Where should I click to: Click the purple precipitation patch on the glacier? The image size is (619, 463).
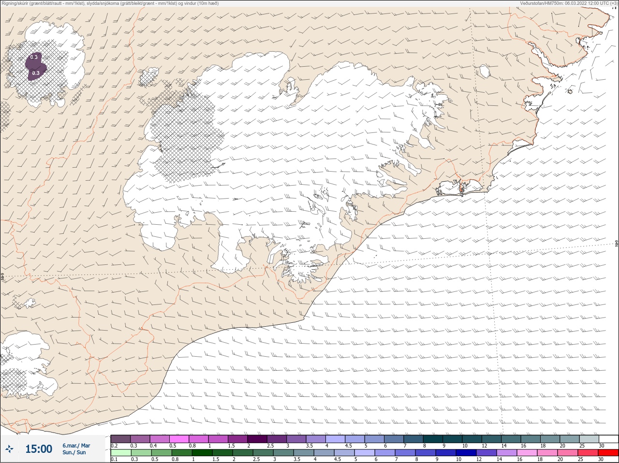click(x=35, y=66)
